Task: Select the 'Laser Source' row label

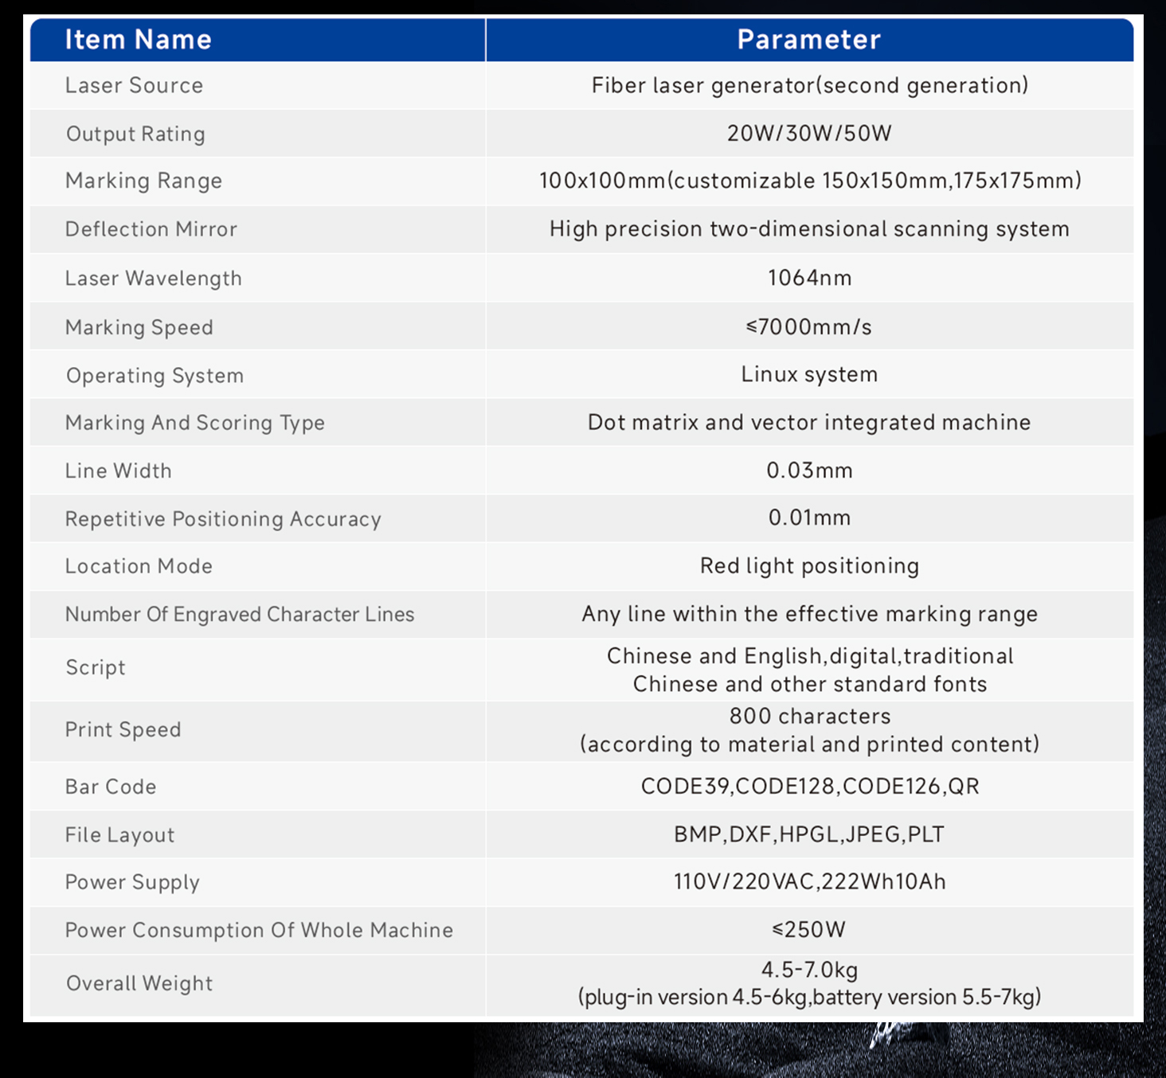Action: (134, 85)
